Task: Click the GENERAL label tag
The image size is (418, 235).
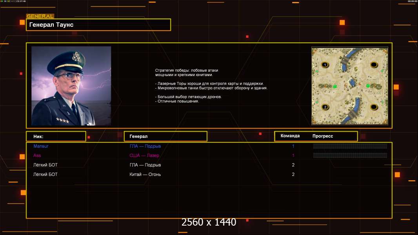Action: point(40,16)
